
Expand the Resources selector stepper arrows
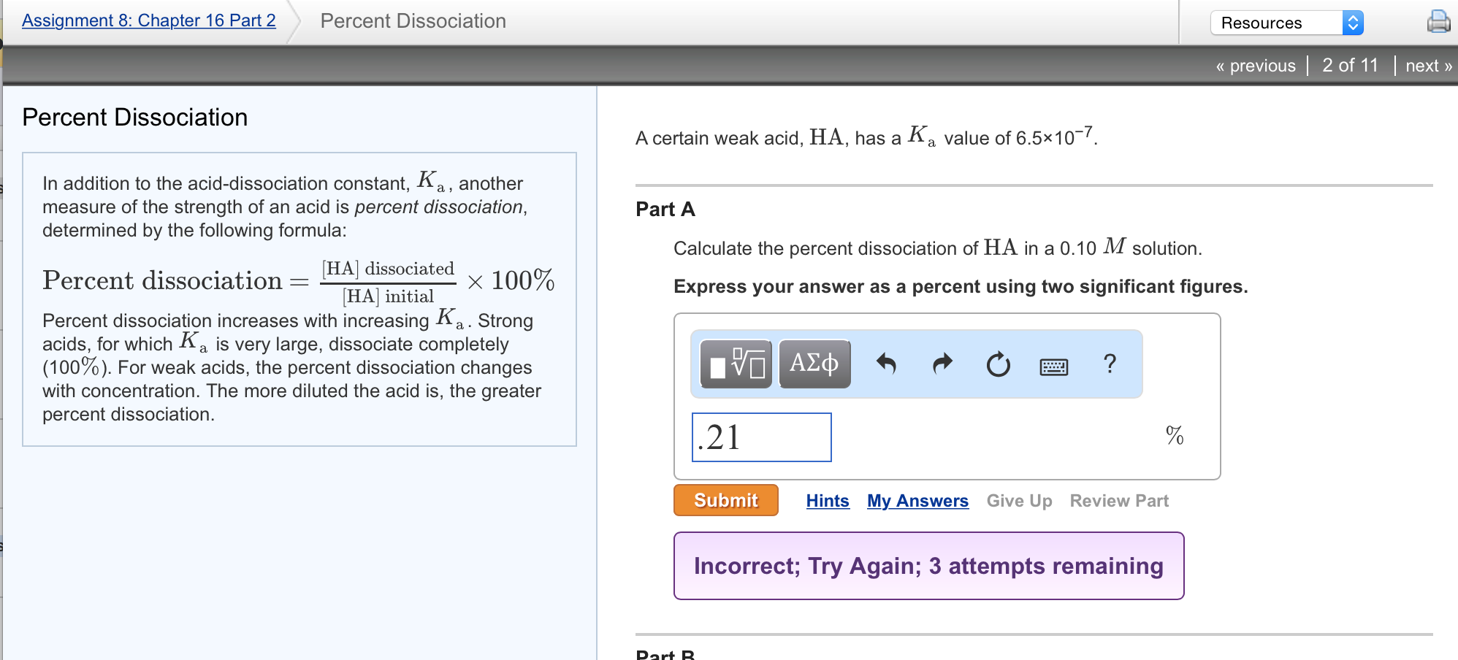pos(1355,23)
